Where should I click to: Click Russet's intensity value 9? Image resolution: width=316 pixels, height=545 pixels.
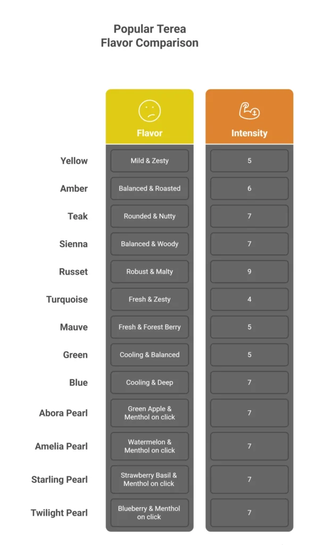250,271
